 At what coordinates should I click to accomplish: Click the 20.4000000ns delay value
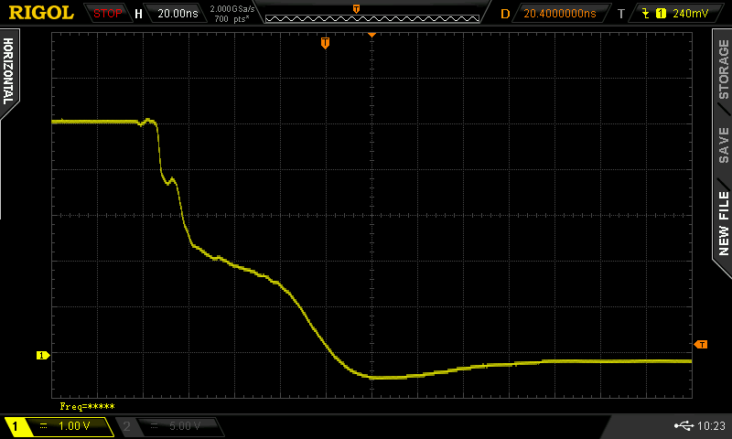(x=560, y=14)
